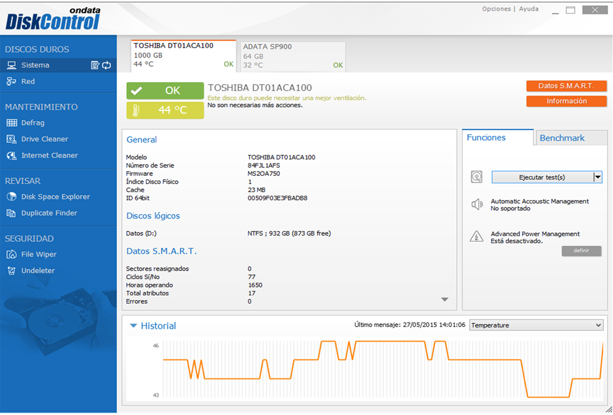Collapse the Historial section triangle
Screen dimensions: 613x415
(x=133, y=326)
